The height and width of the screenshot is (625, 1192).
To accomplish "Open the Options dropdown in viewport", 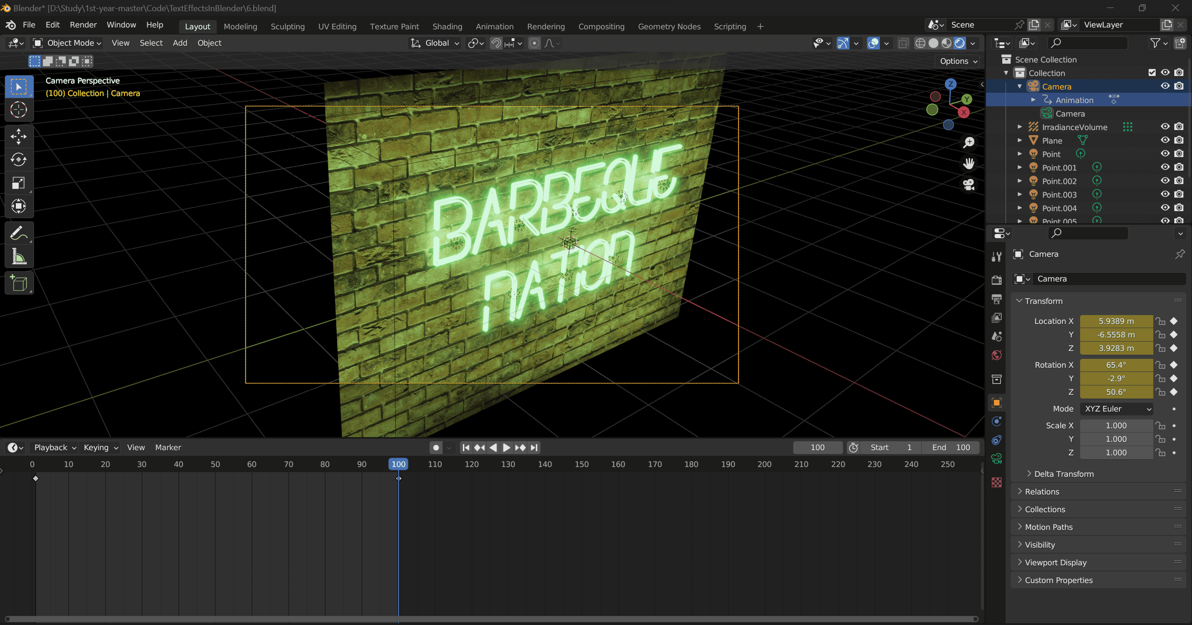I will click(x=958, y=61).
